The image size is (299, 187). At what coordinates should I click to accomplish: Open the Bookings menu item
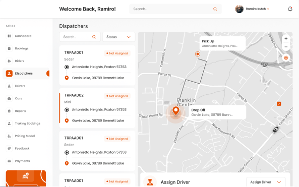pyautogui.click(x=22, y=48)
